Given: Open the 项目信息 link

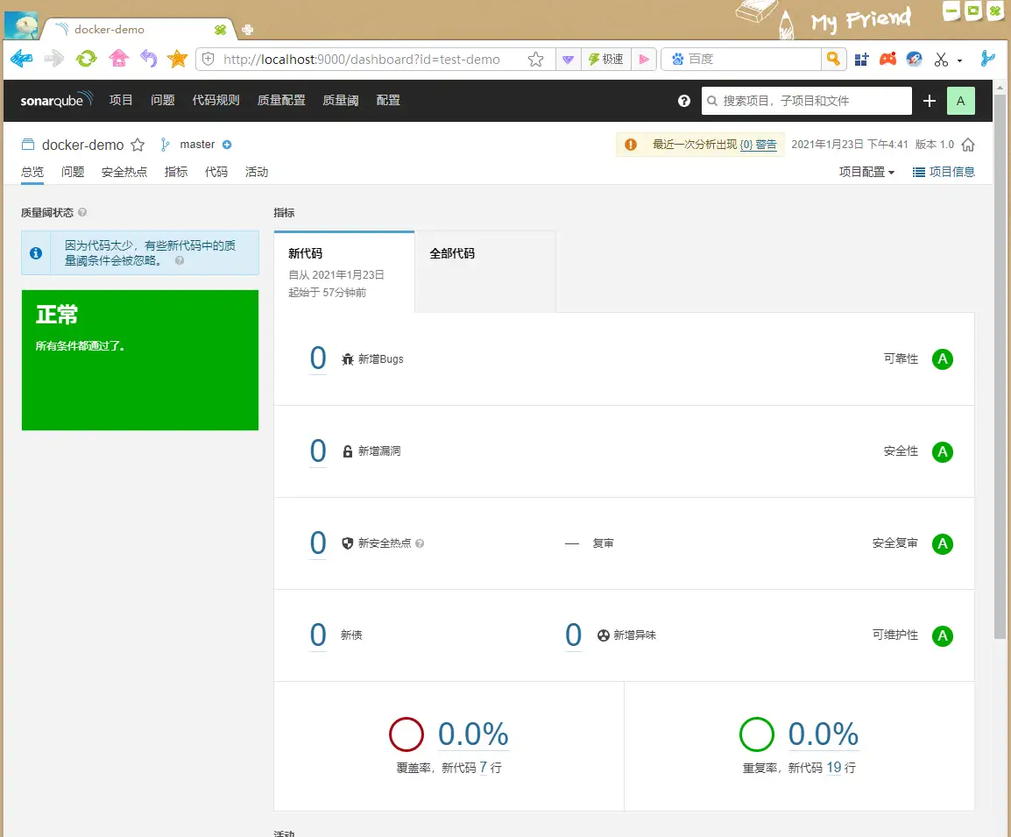Looking at the screenshot, I should [944, 172].
